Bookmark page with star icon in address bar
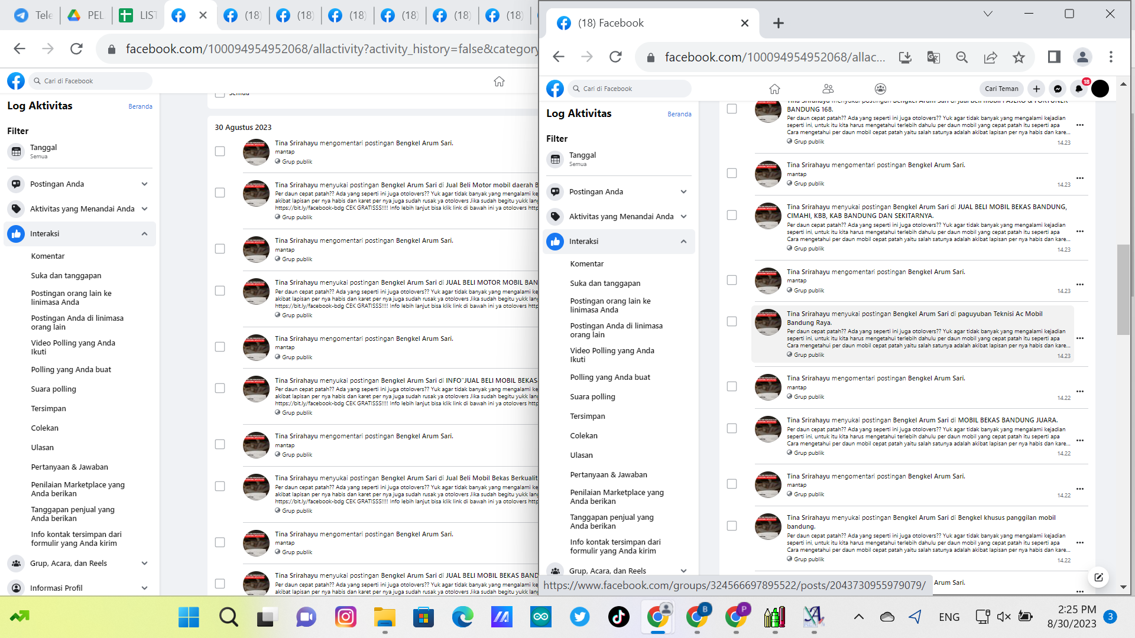The width and height of the screenshot is (1135, 638). coord(1019,57)
